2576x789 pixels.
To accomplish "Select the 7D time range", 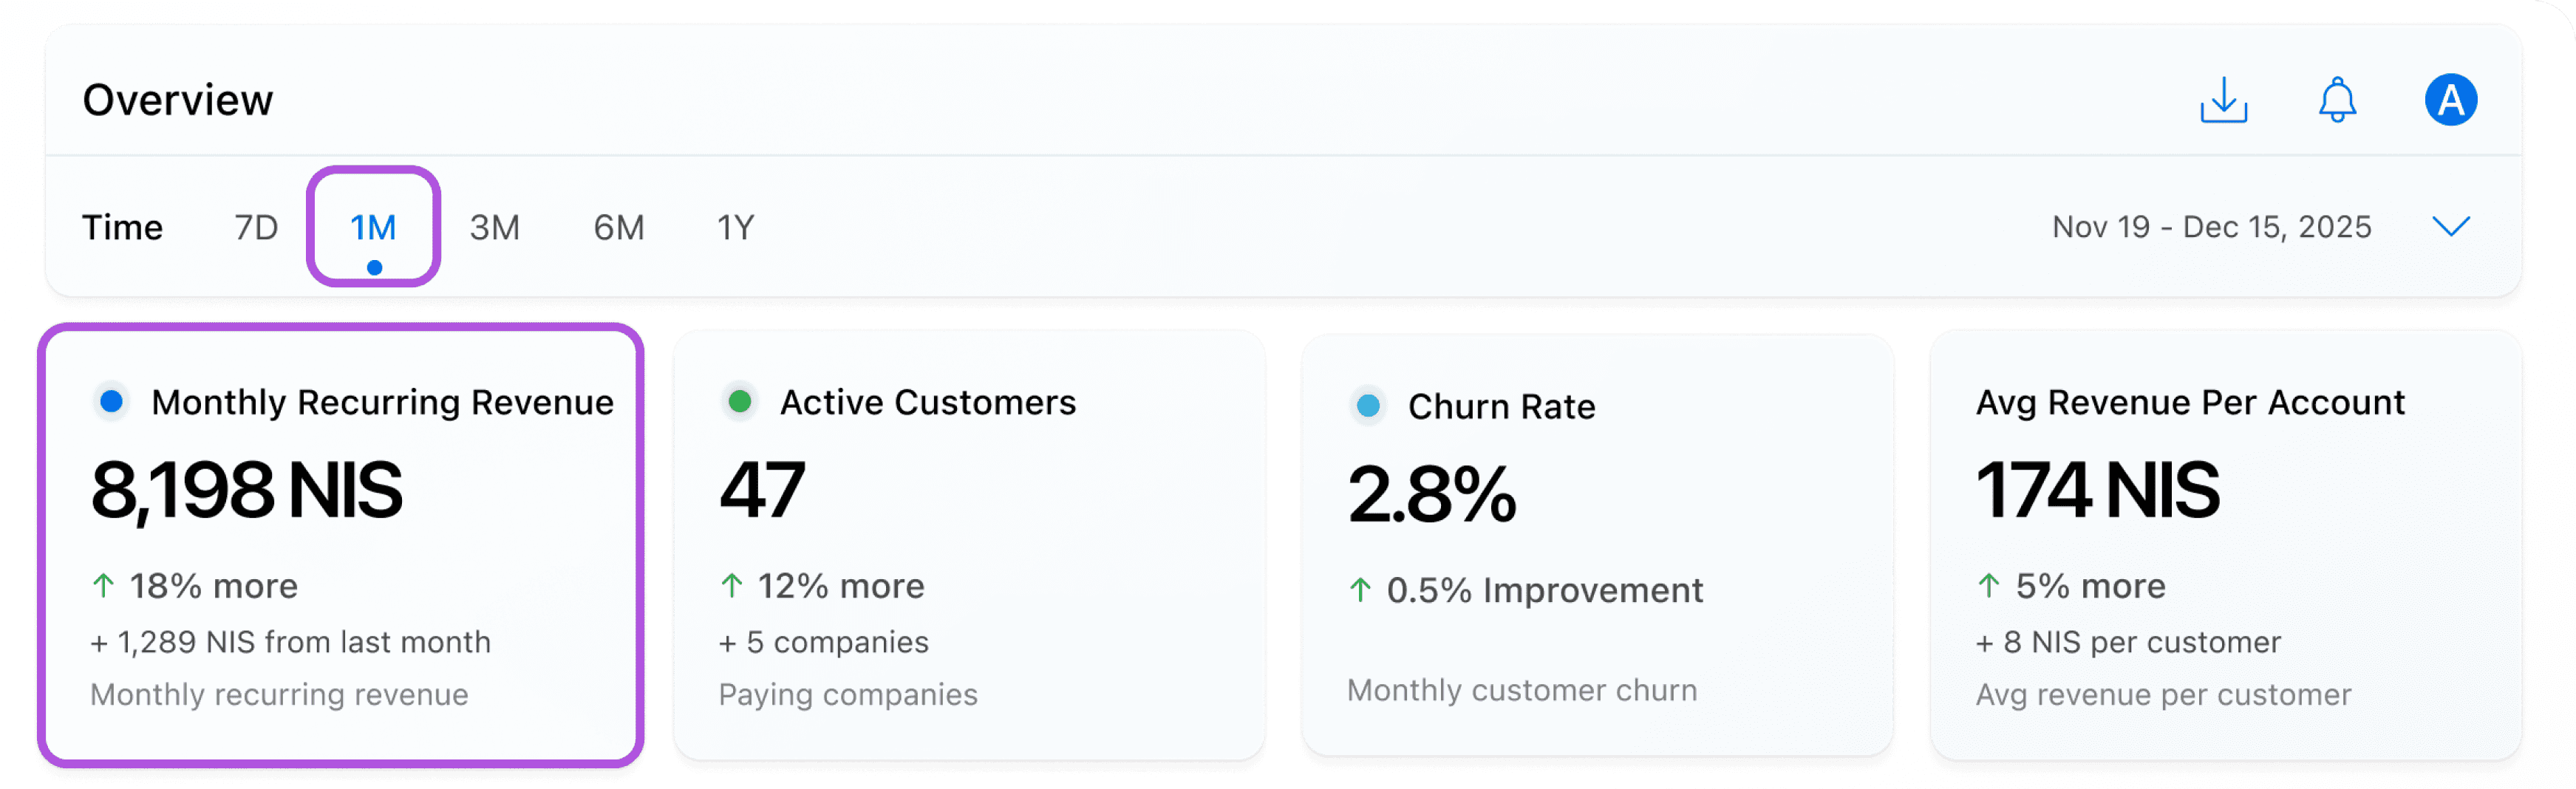I will click(x=256, y=228).
